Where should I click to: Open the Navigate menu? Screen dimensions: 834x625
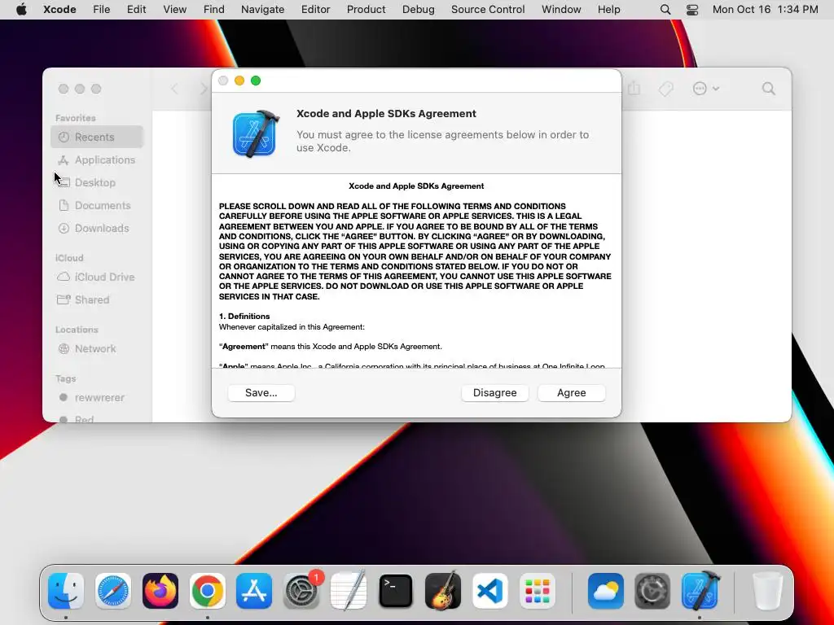(x=263, y=10)
